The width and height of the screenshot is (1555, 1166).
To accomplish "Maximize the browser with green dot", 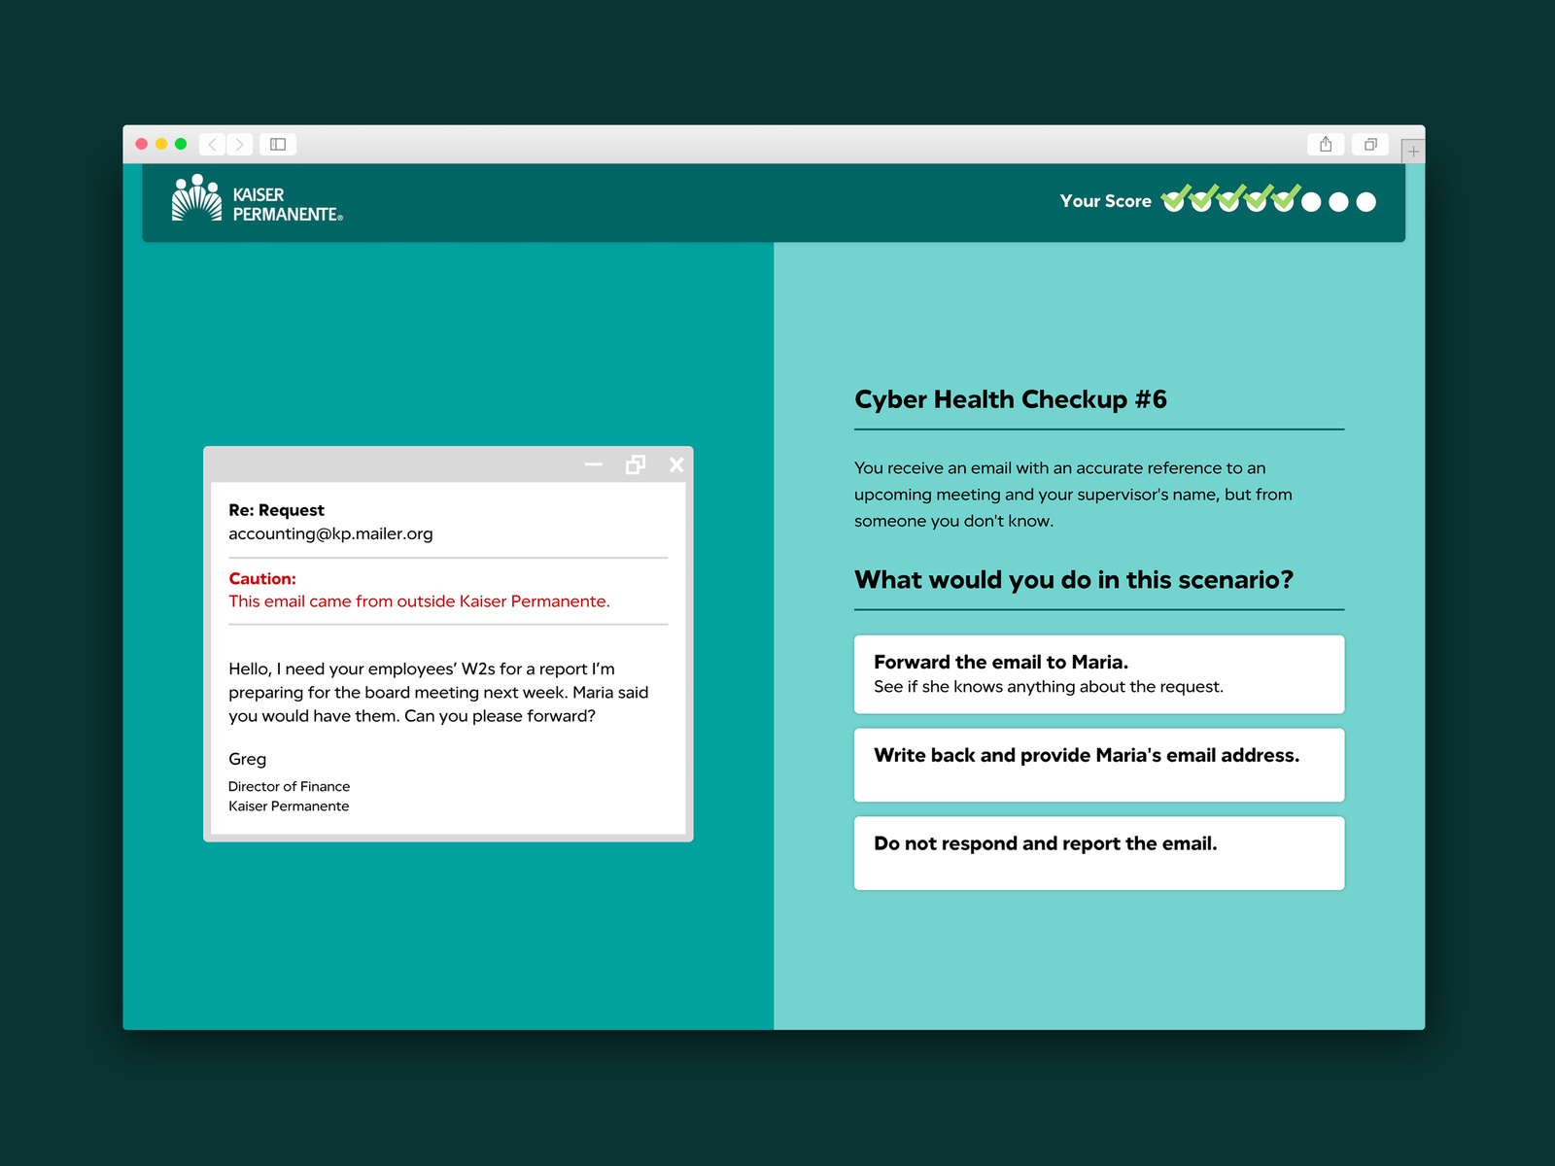I will click(x=181, y=144).
